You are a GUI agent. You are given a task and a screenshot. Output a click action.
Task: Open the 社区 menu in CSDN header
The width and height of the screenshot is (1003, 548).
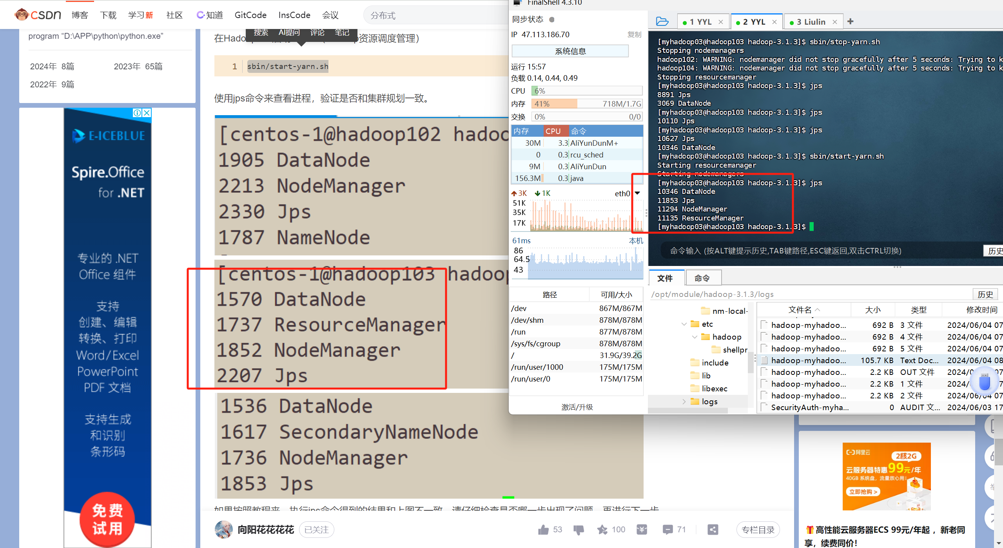174,15
